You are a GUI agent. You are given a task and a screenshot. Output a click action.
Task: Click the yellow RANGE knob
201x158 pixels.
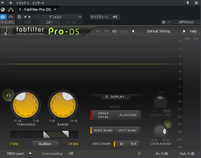(x=63, y=105)
